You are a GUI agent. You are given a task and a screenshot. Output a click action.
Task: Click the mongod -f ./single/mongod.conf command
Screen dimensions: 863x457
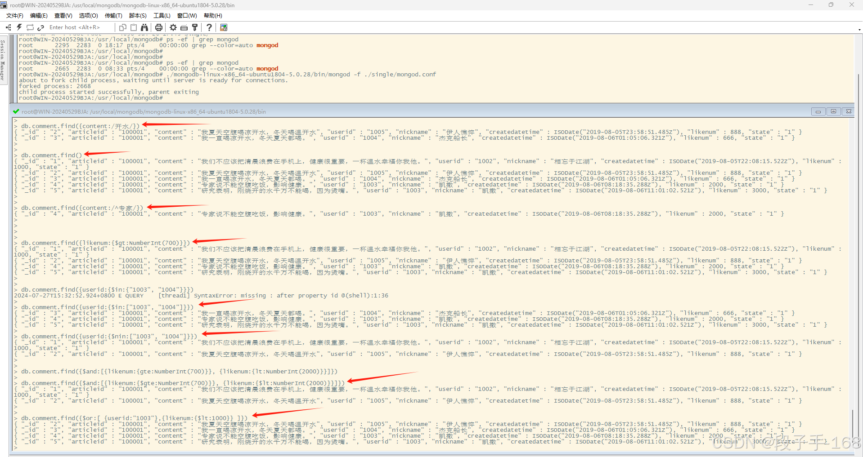(301, 75)
